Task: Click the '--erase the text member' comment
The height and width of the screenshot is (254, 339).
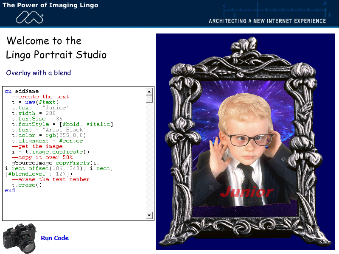Action: click(50, 179)
